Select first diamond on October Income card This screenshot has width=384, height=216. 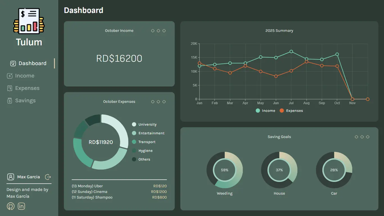pyautogui.click(x=153, y=31)
